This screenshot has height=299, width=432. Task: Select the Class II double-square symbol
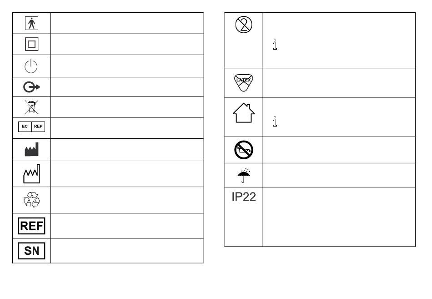pos(31,45)
